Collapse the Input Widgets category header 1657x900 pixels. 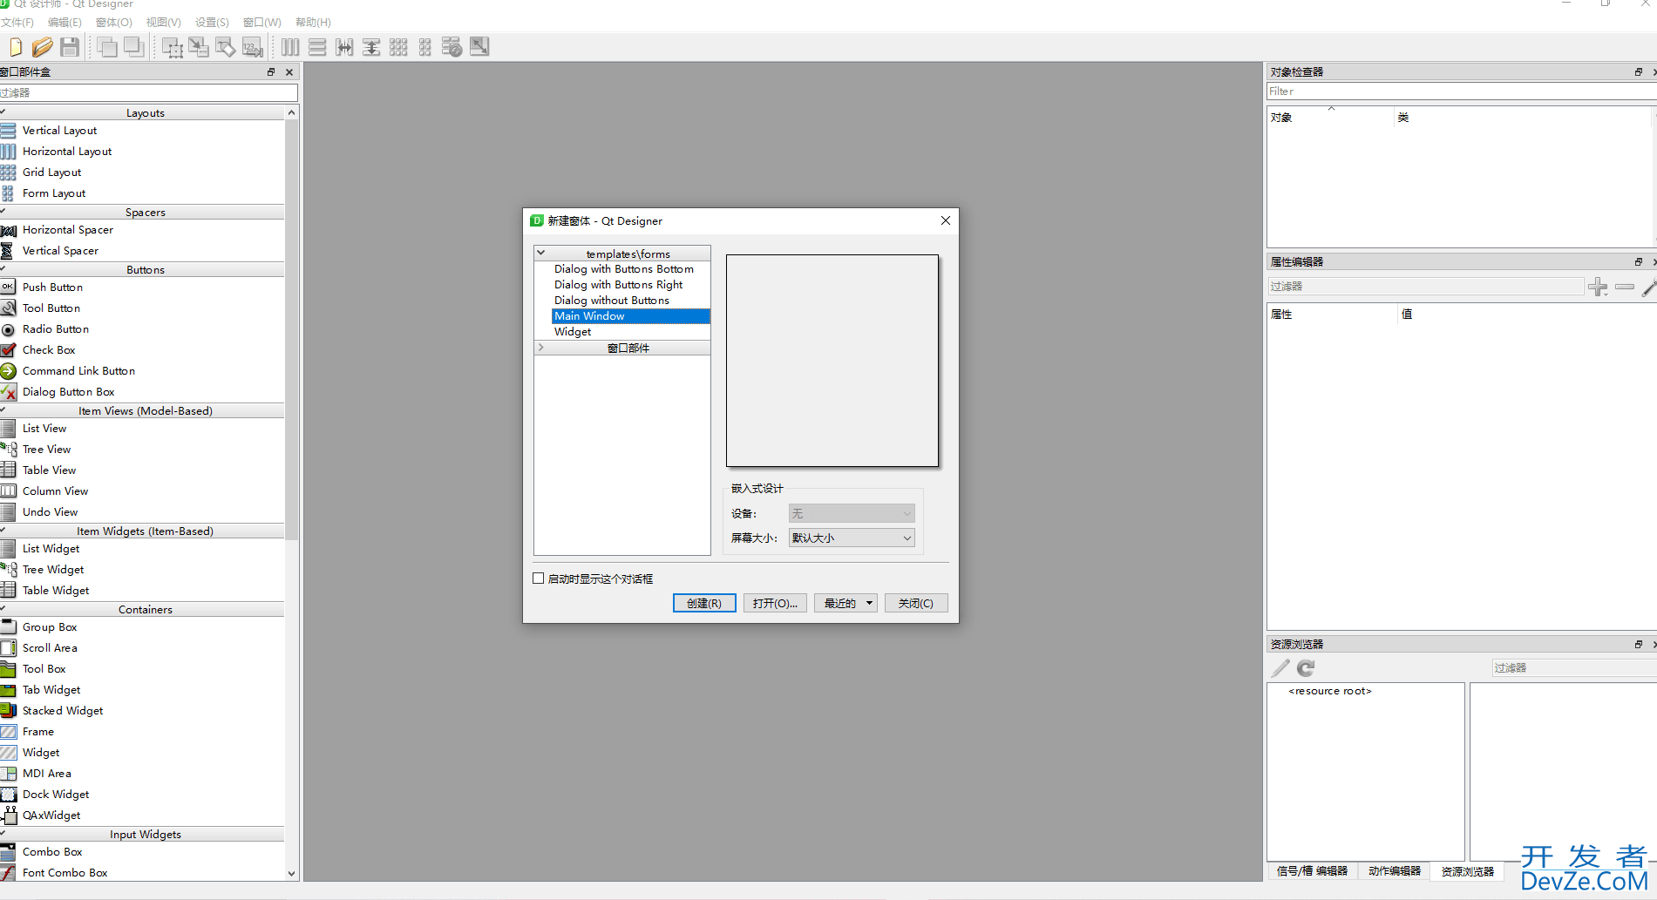142,835
